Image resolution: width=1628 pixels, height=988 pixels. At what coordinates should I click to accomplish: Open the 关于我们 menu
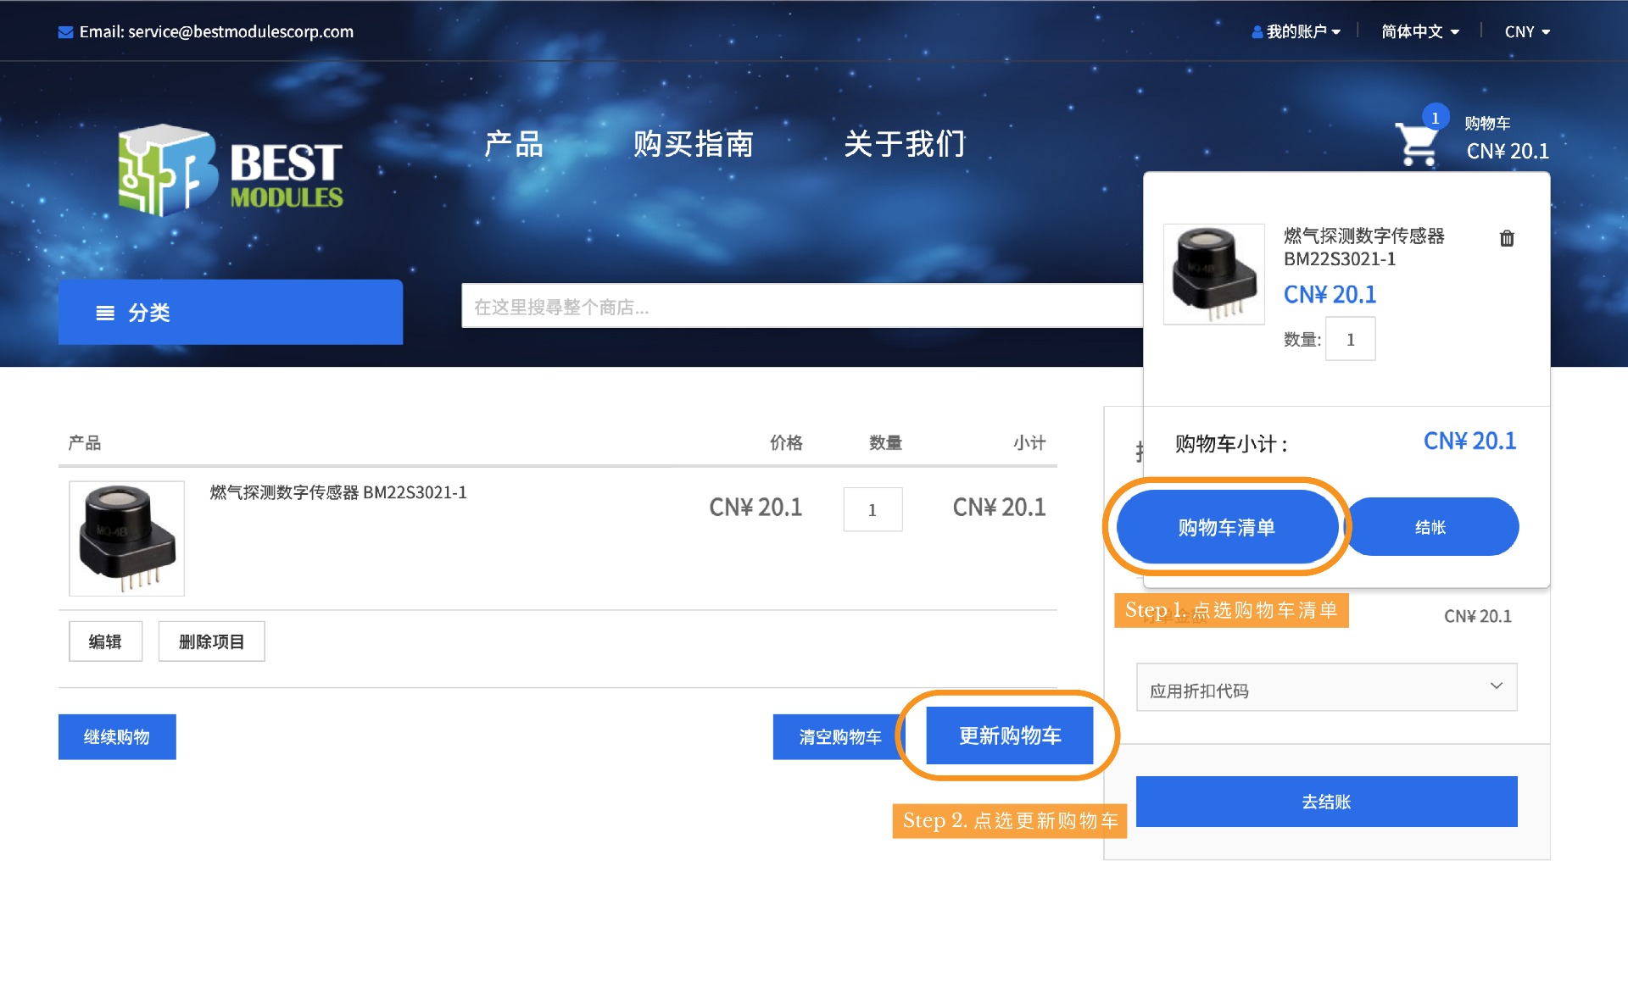(x=905, y=144)
